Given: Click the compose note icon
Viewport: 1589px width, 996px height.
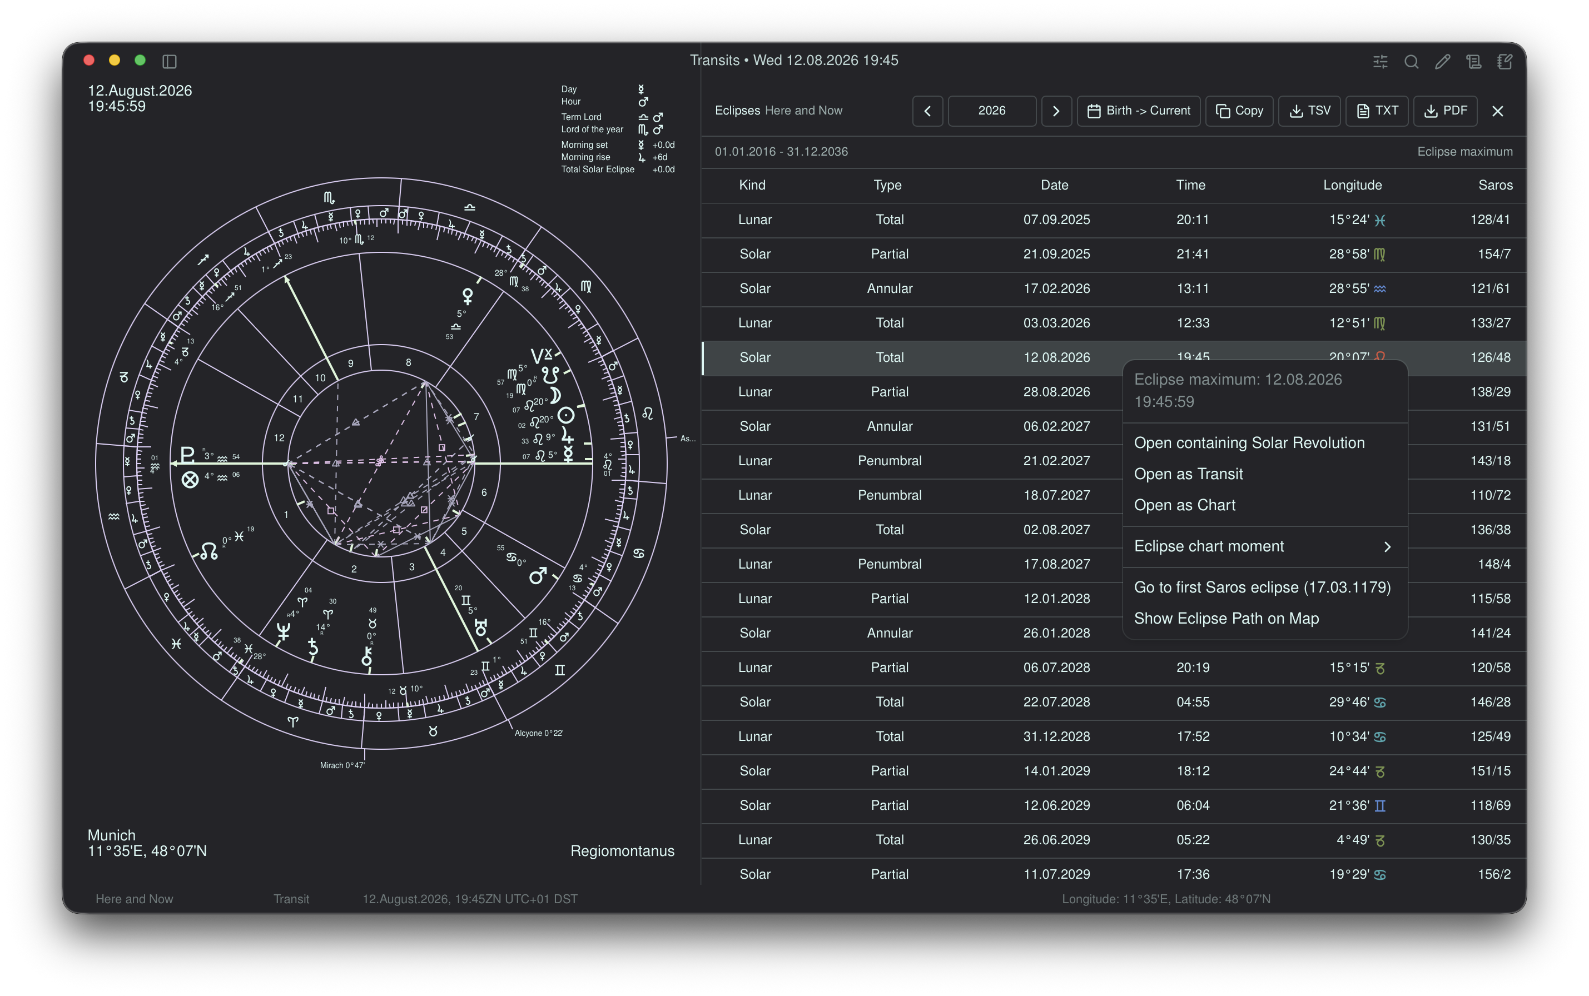Looking at the screenshot, I should (1504, 61).
